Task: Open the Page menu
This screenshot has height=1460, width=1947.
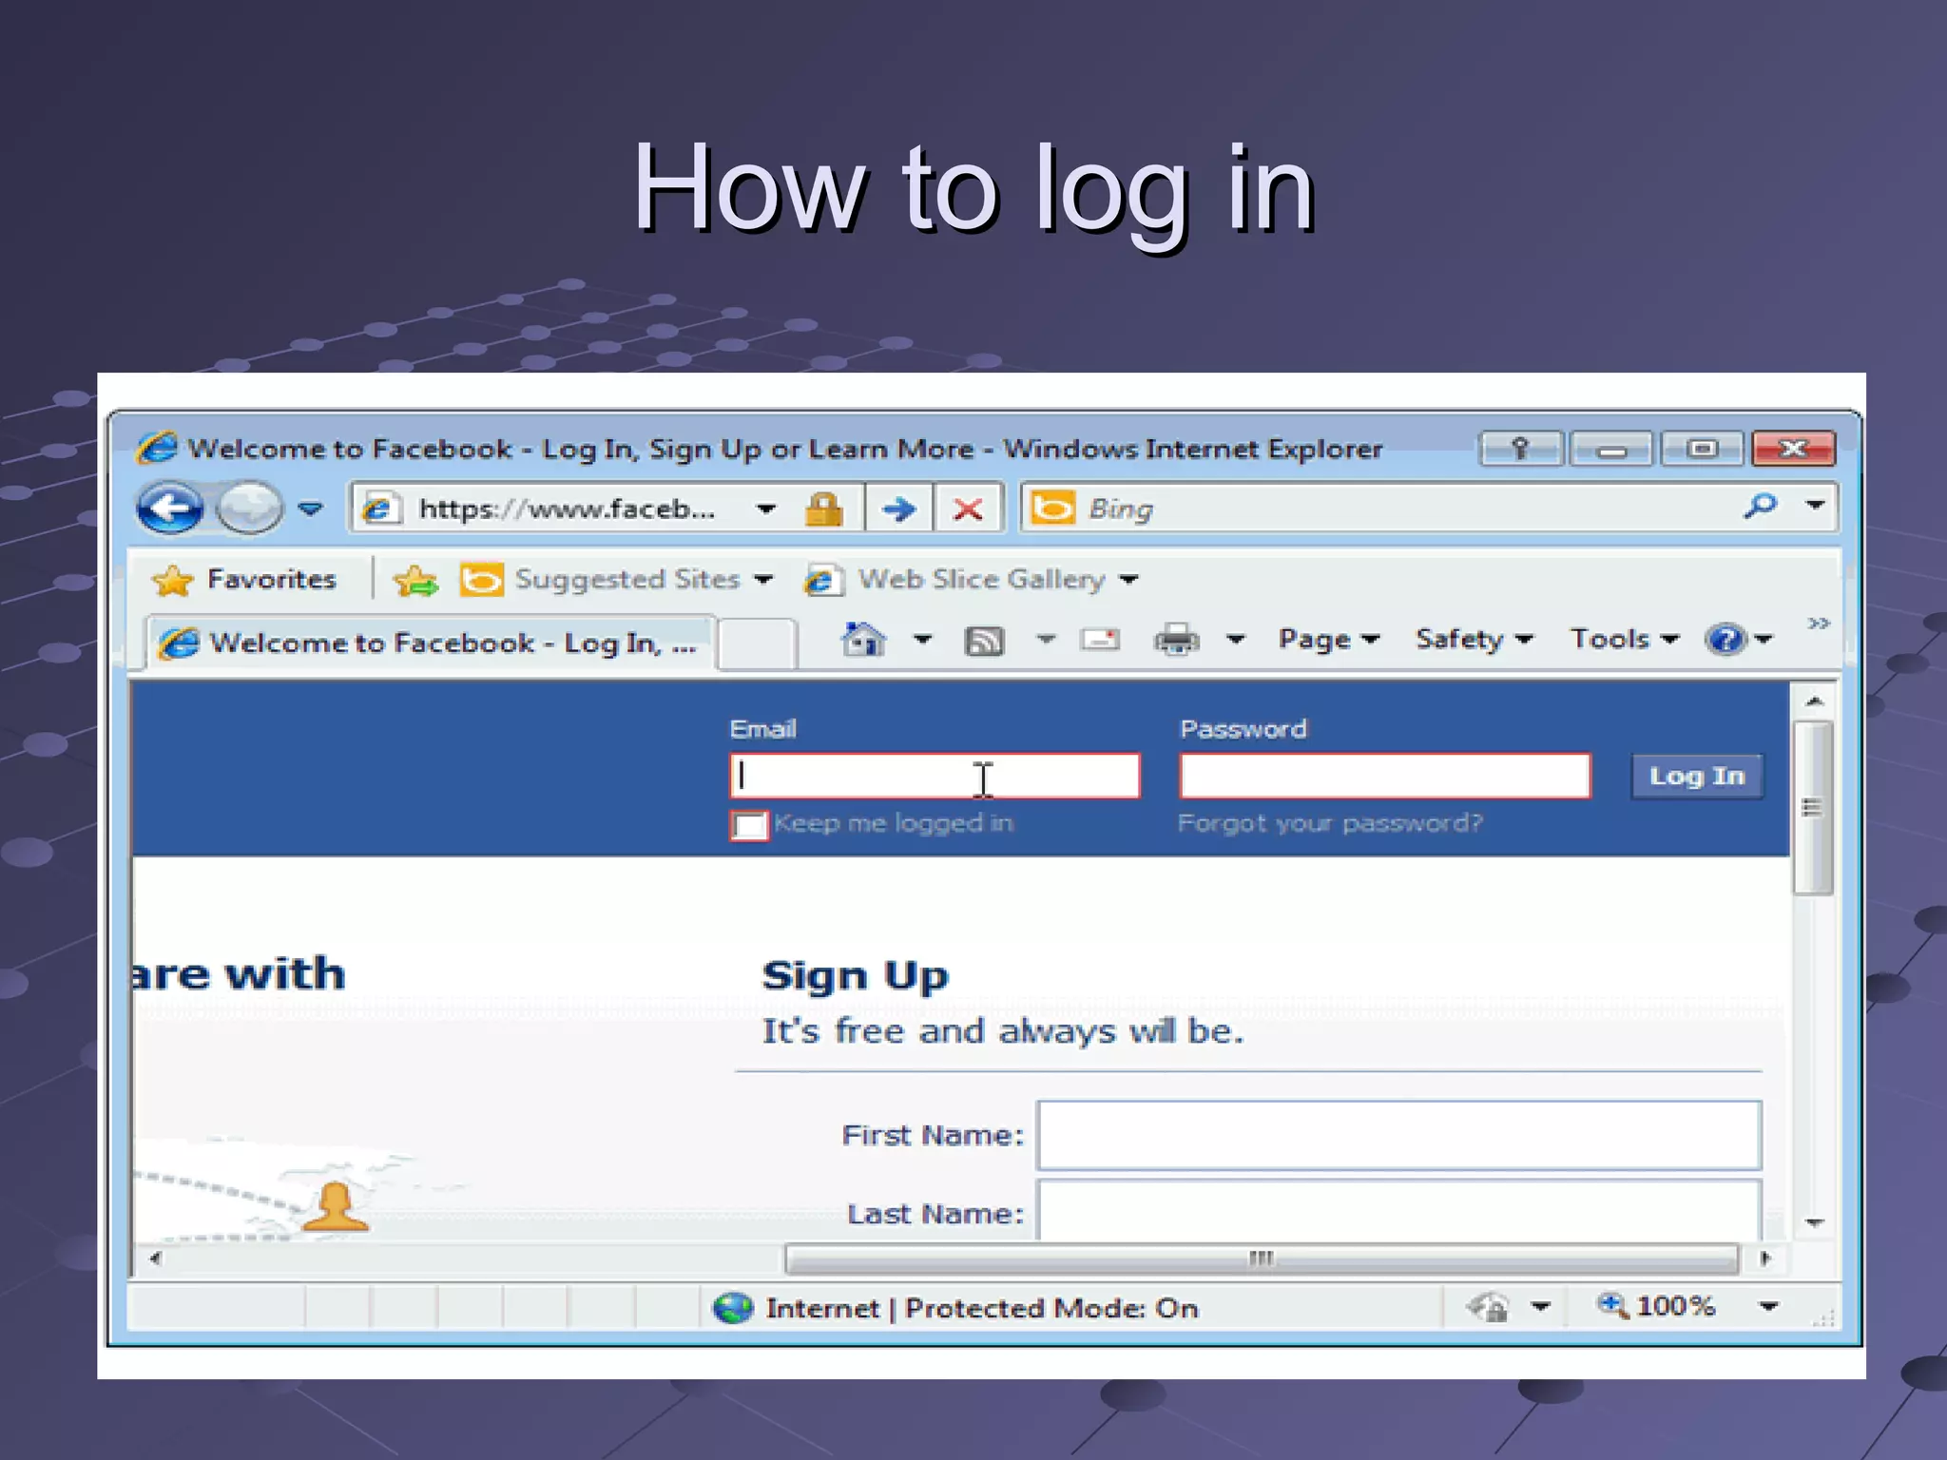Action: pyautogui.click(x=1328, y=640)
